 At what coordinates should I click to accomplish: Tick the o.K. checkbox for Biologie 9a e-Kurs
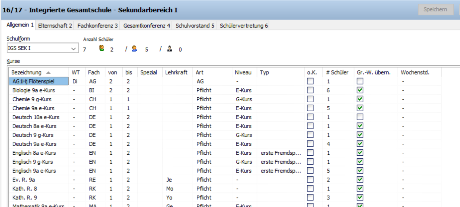coord(310,90)
